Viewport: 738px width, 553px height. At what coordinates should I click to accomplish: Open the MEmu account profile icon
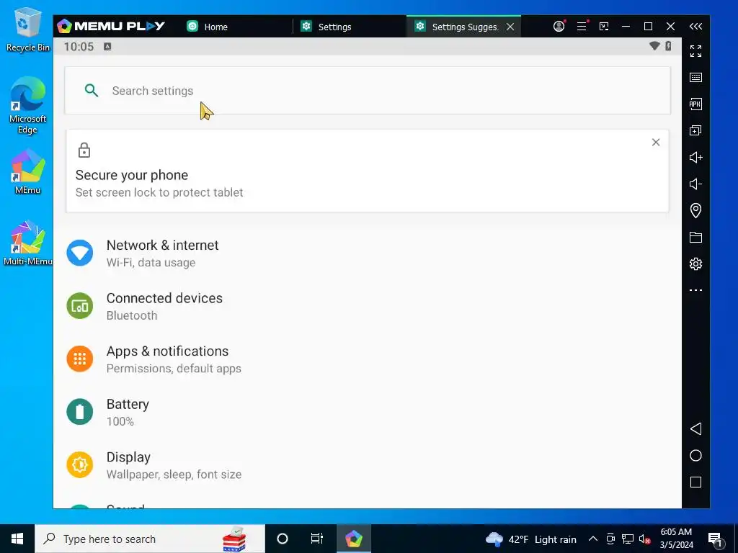559,27
